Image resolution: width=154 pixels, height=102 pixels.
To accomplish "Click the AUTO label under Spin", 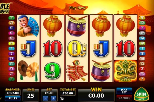I will [141, 99].
